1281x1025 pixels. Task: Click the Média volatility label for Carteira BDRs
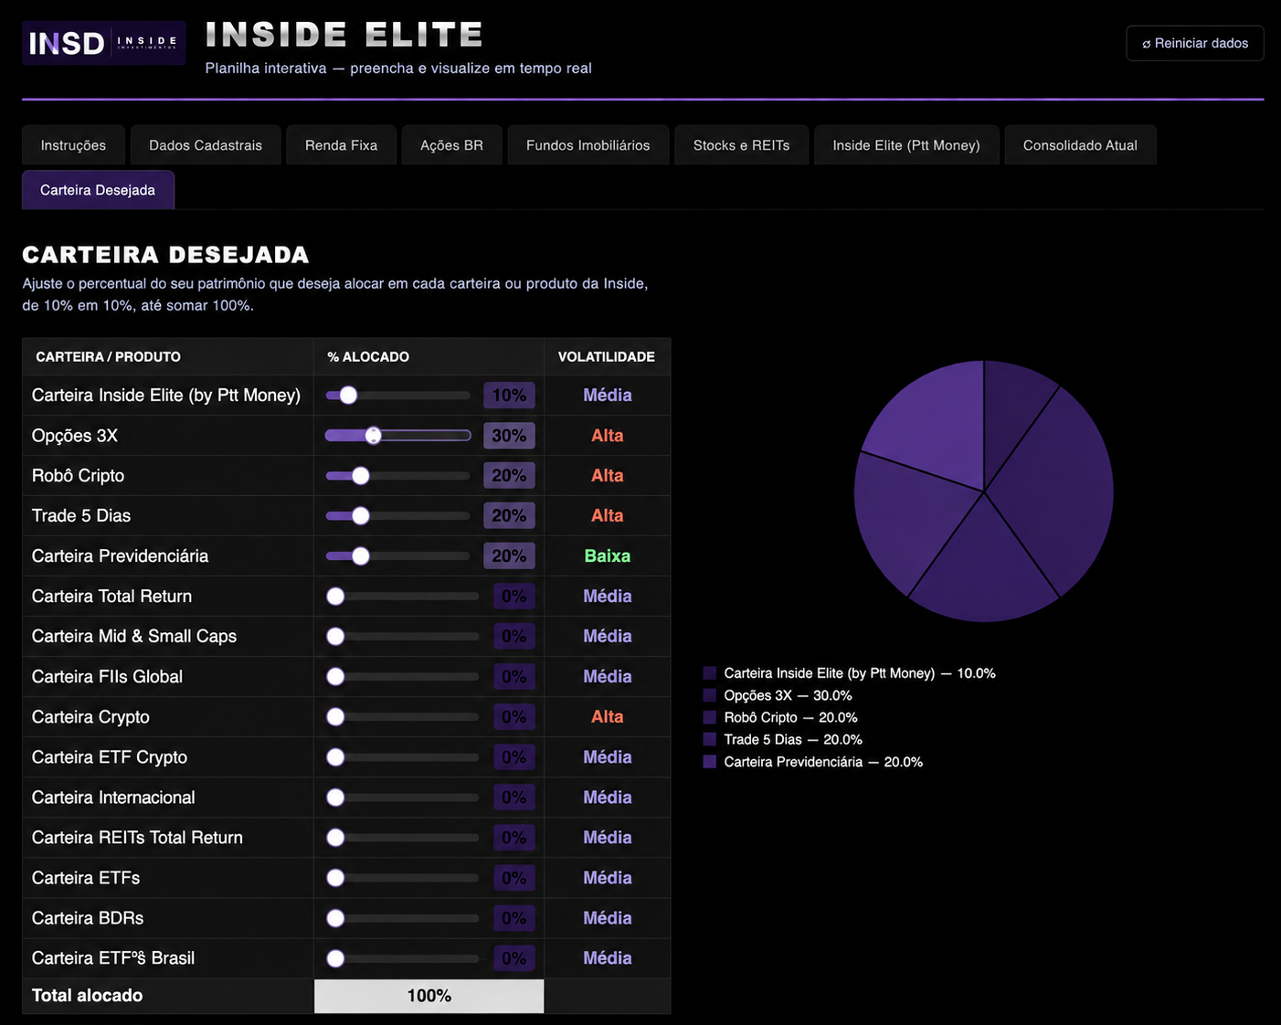pos(608,918)
